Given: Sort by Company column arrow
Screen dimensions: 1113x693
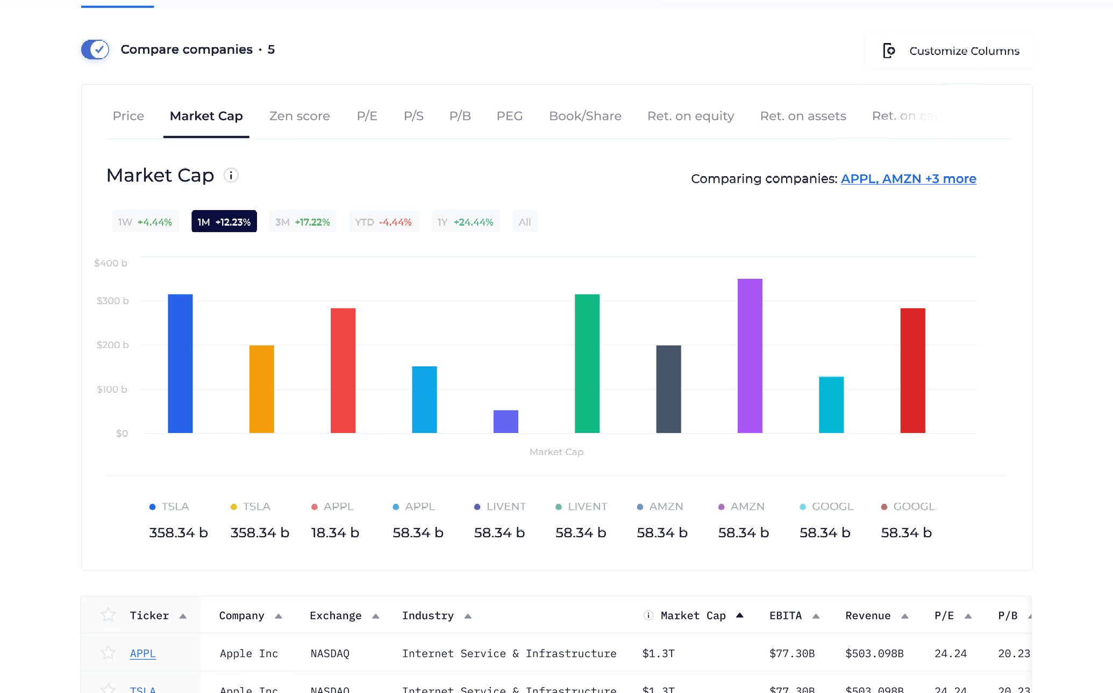Looking at the screenshot, I should point(279,616).
